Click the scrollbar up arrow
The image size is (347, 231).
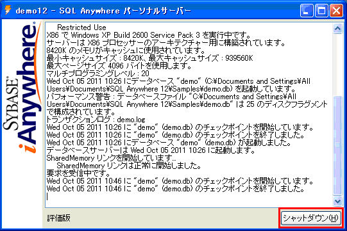coord(337,29)
